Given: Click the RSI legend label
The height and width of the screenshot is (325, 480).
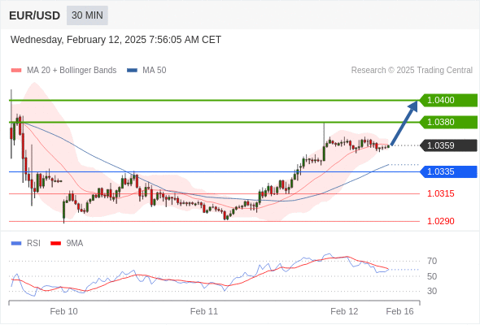Looking at the screenshot, I should click(33, 244).
